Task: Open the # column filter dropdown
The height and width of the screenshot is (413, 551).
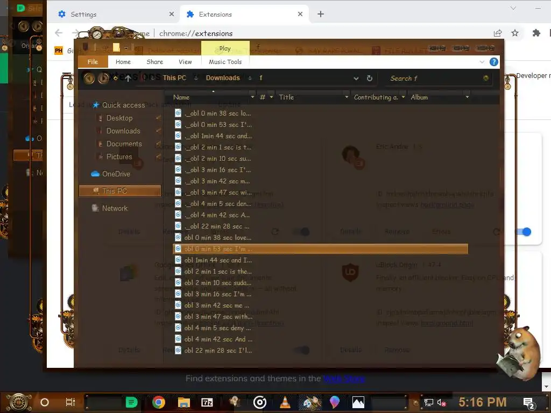Action: tap(271, 97)
